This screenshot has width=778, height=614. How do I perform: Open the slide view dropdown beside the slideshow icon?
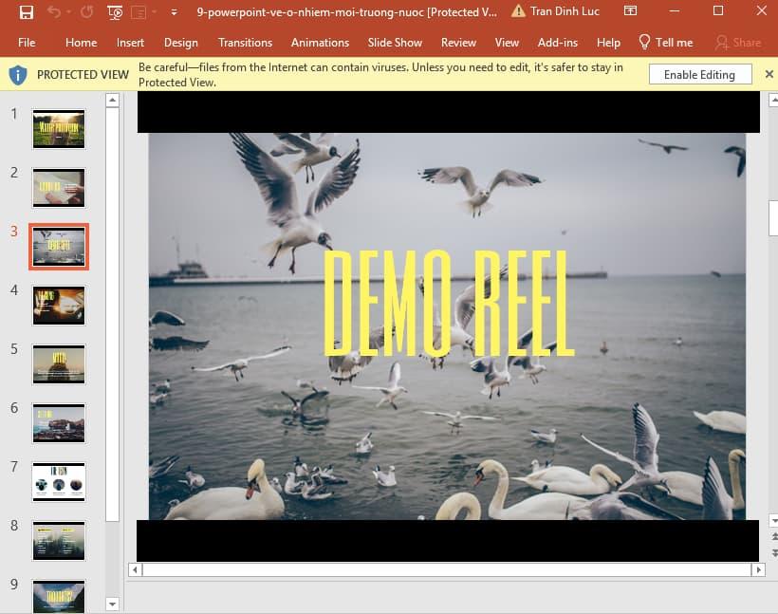click(155, 12)
